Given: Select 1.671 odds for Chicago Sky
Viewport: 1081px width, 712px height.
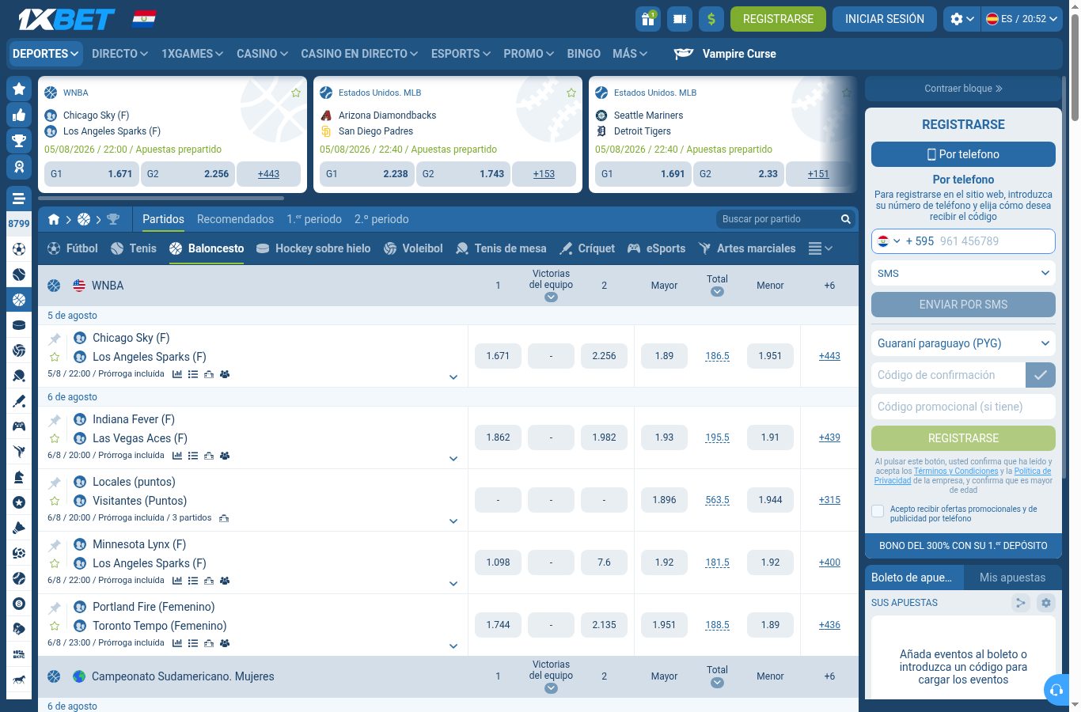Looking at the screenshot, I should click(x=498, y=356).
